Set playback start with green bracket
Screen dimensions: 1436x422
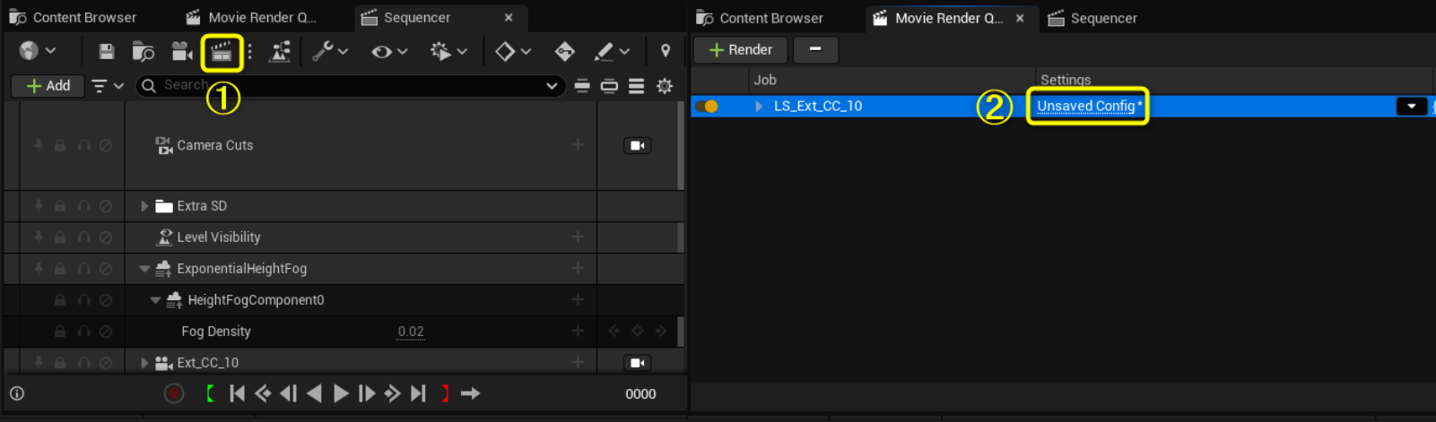click(x=209, y=393)
